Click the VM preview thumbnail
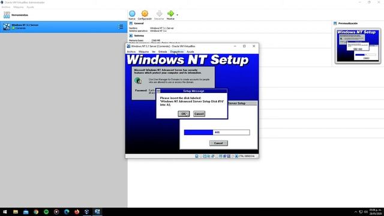Screen dimensions: 384x216 tap(358, 46)
